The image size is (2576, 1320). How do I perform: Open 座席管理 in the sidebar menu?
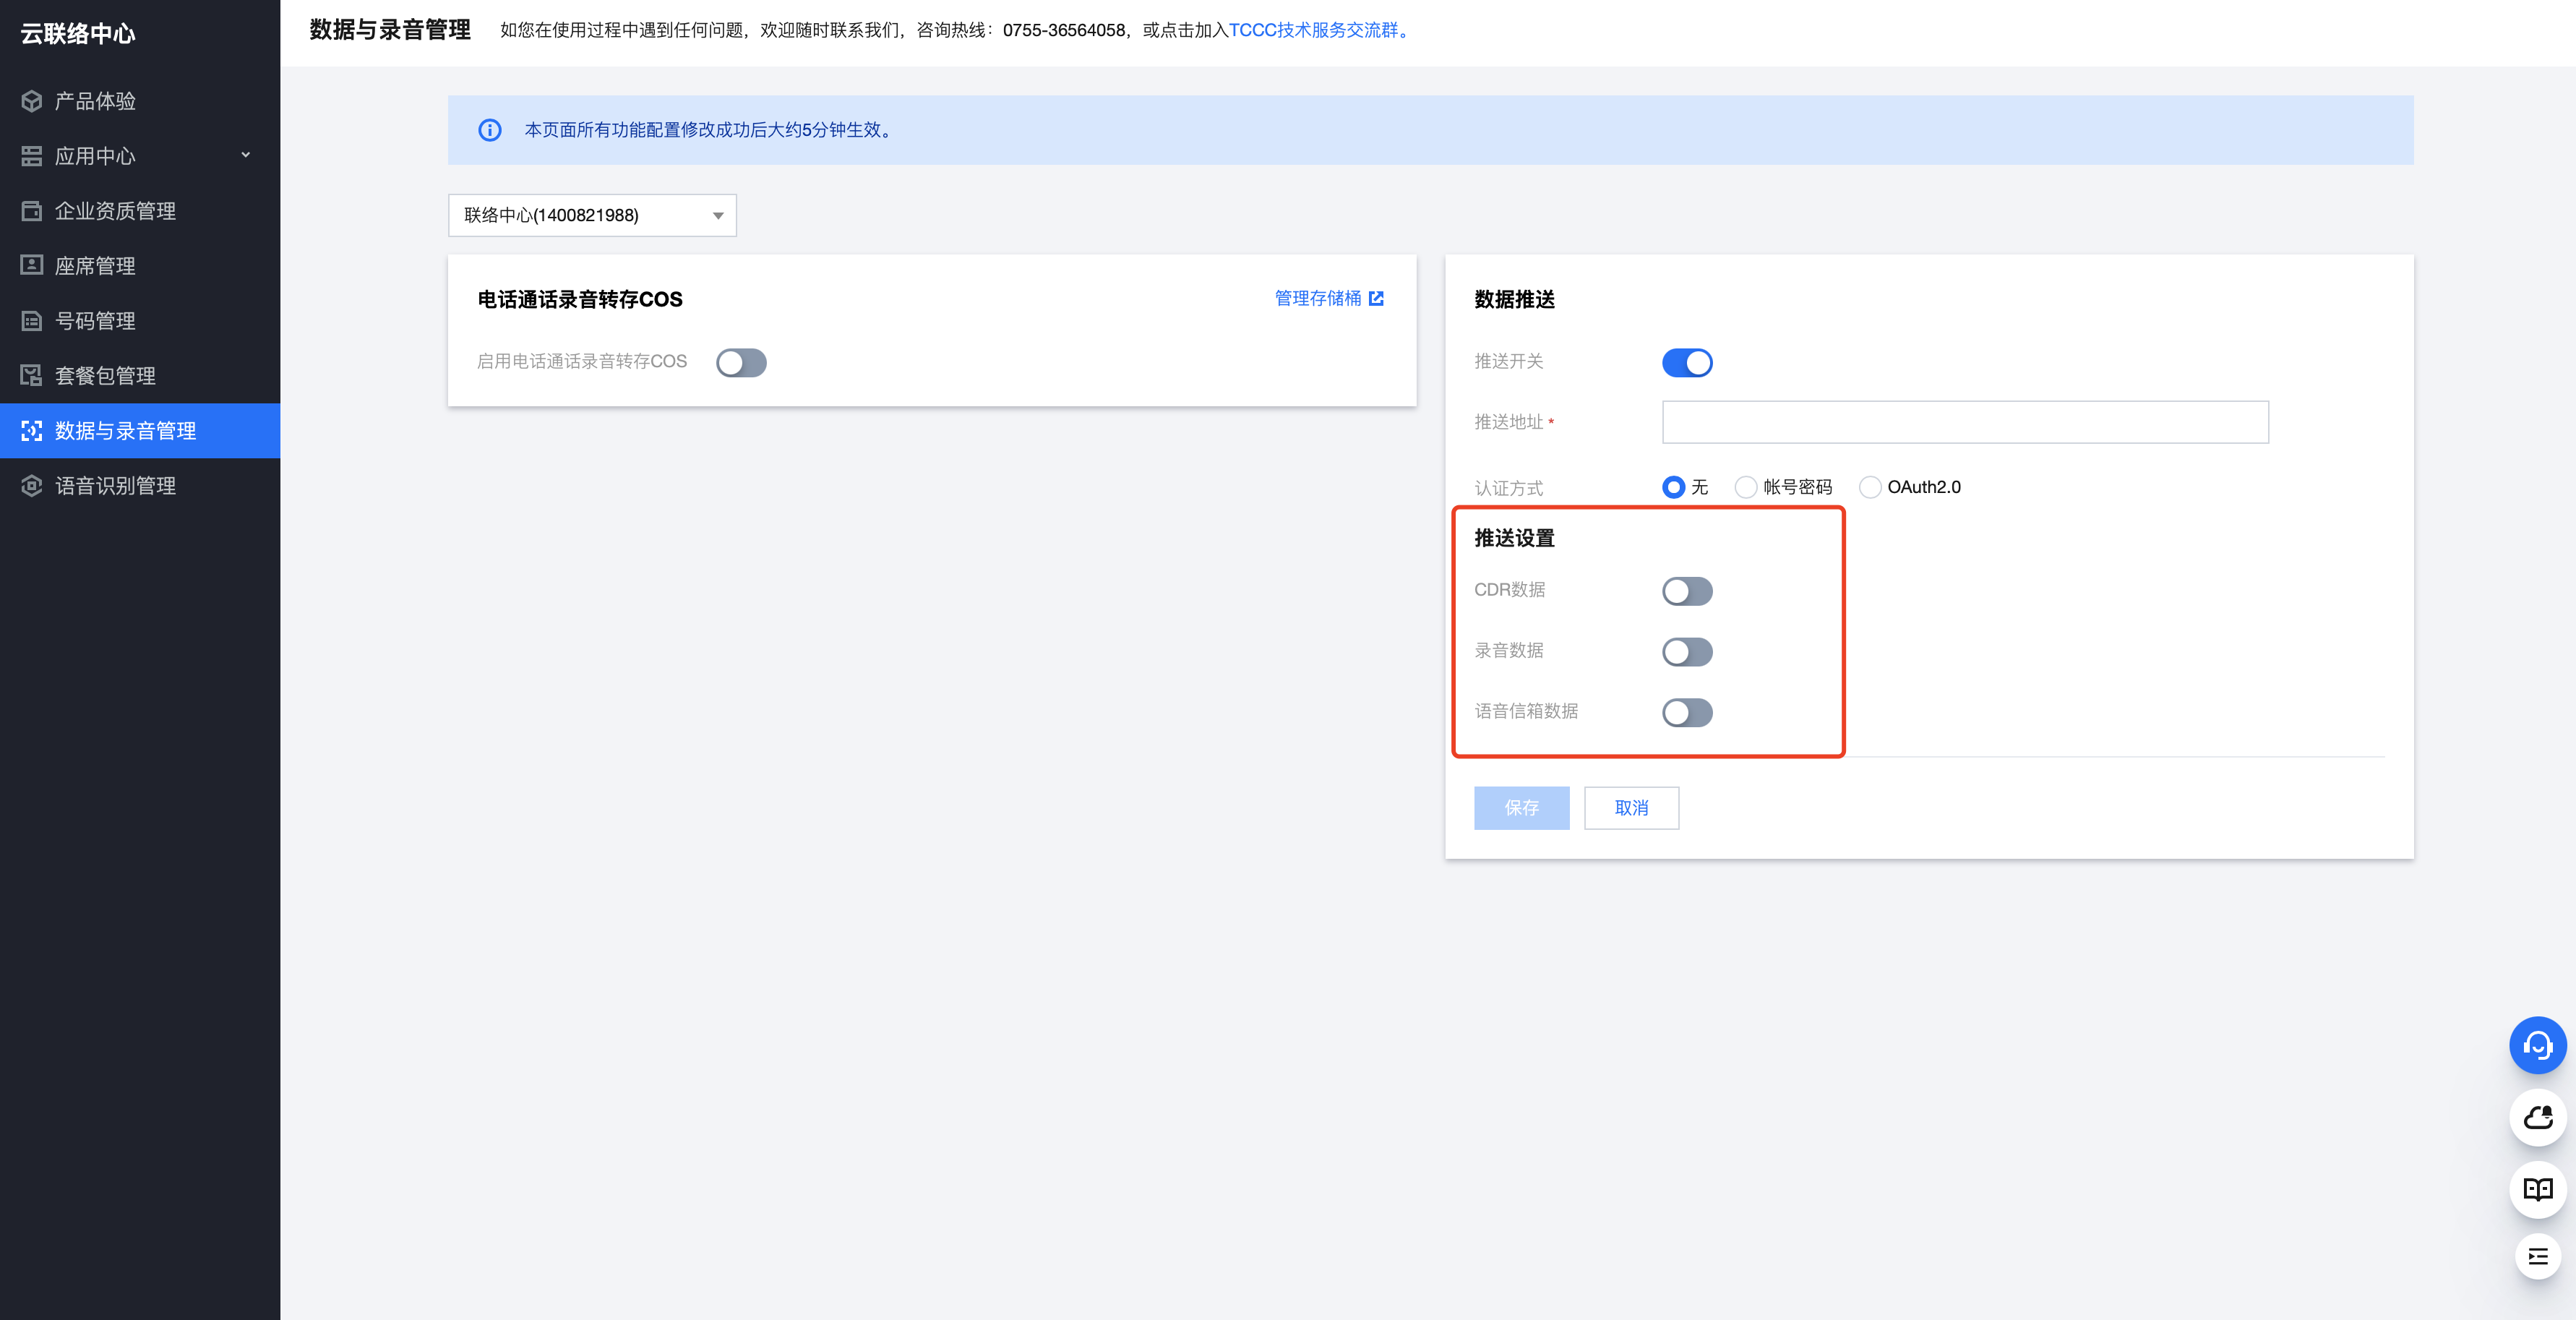point(95,266)
